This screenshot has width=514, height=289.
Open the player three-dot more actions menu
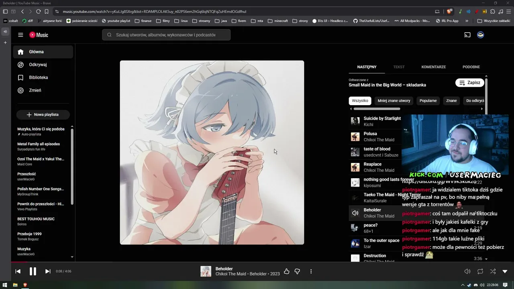(x=311, y=271)
